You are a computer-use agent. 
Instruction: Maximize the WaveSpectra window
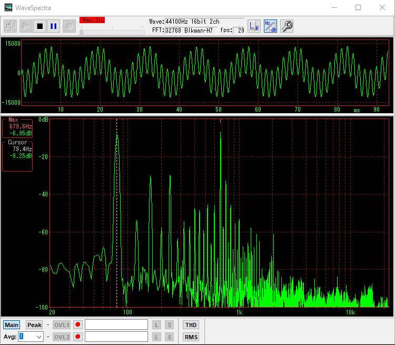tap(358, 7)
